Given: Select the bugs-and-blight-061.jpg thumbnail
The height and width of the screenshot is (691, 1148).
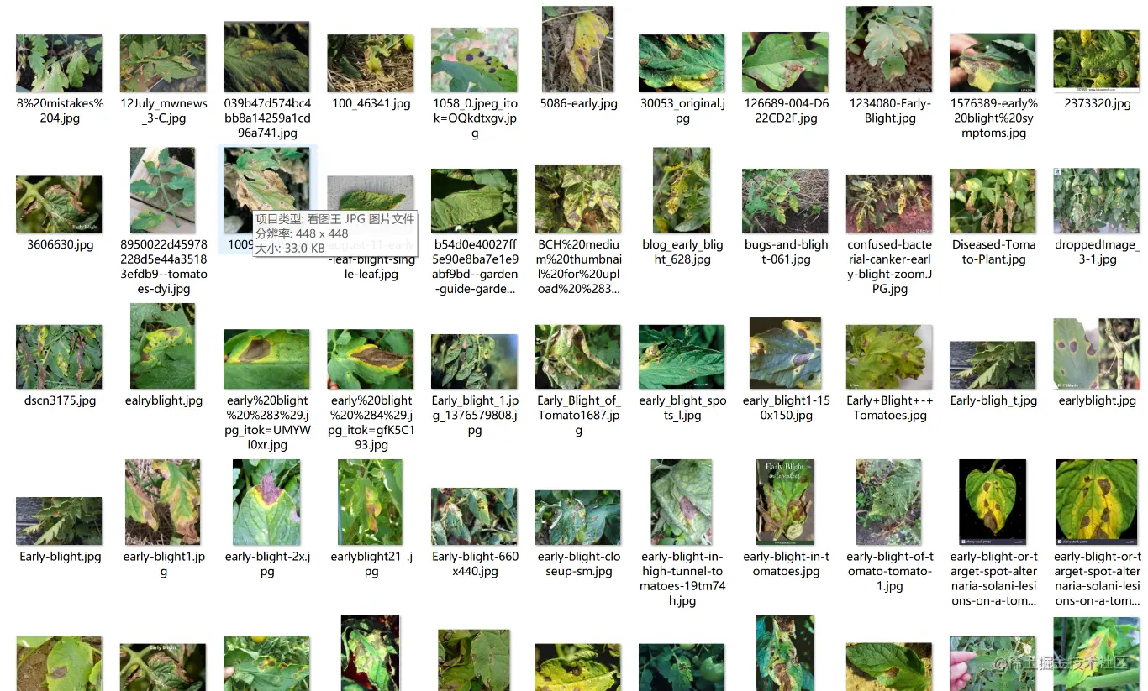Looking at the screenshot, I should [x=786, y=201].
